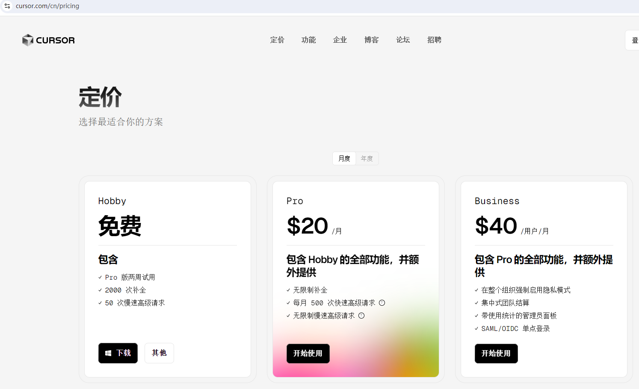Open the 博客 nav item
This screenshot has height=389, width=639.
[x=371, y=40]
